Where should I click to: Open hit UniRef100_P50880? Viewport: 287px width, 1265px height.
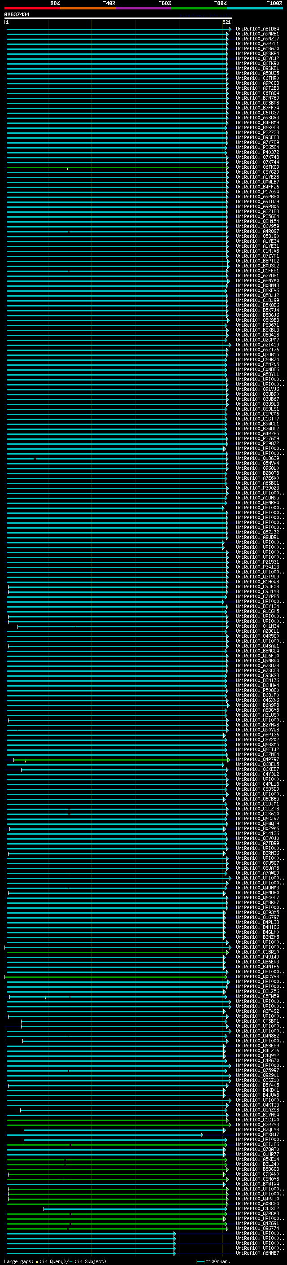[x=257, y=691]
